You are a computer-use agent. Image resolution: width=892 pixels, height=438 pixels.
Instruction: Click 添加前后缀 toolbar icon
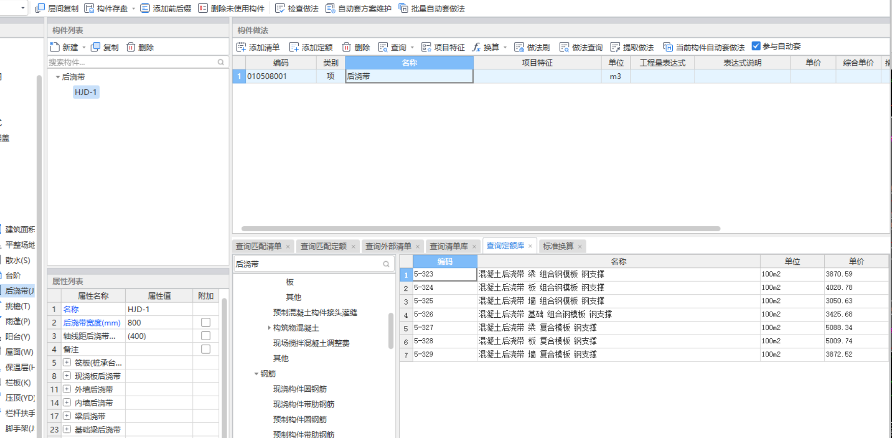point(145,8)
